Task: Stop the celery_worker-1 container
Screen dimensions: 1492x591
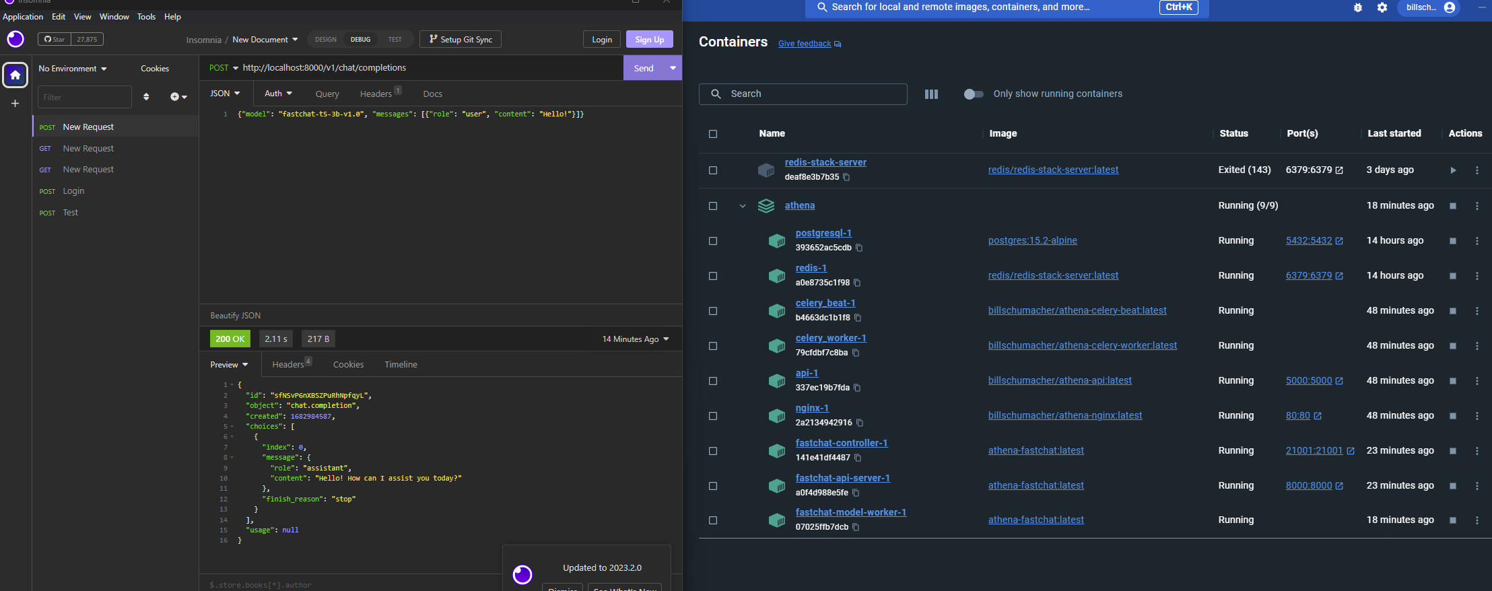Action: [1453, 346]
